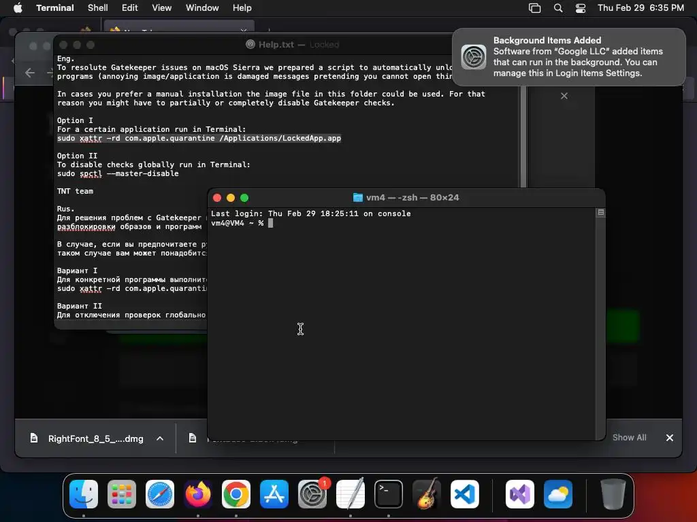Viewport: 697px width, 522px height.
Task: Open Visual Studio purple icon in Dock
Action: coord(519,494)
